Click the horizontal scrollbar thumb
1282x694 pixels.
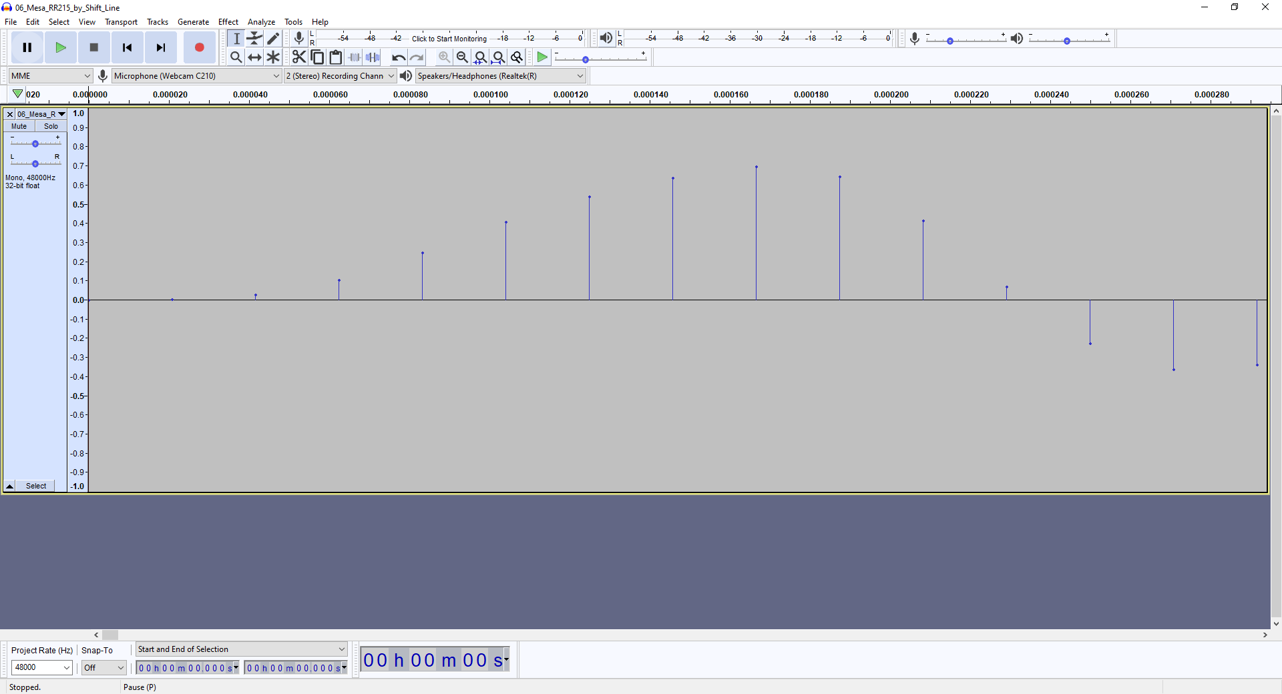[110, 635]
